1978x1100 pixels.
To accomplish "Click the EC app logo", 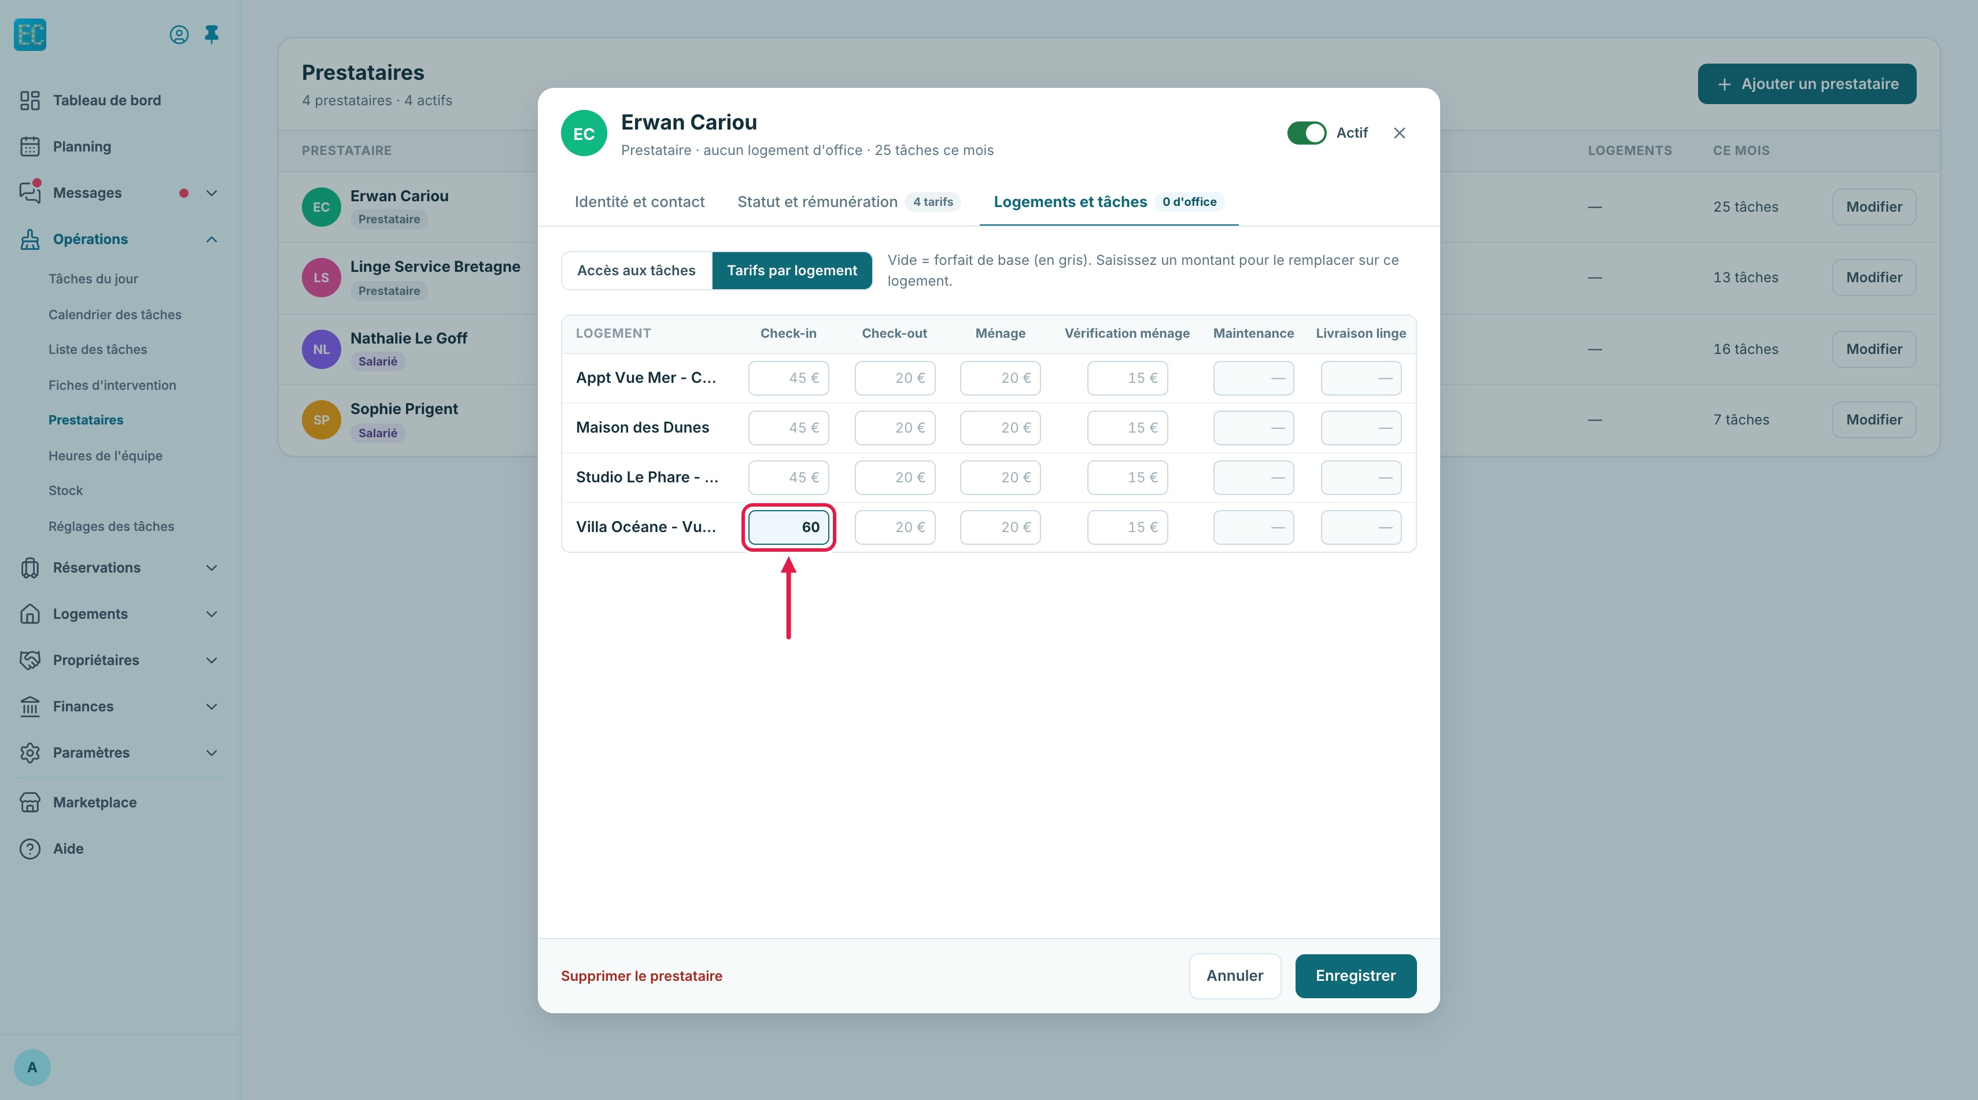I will 30,35.
